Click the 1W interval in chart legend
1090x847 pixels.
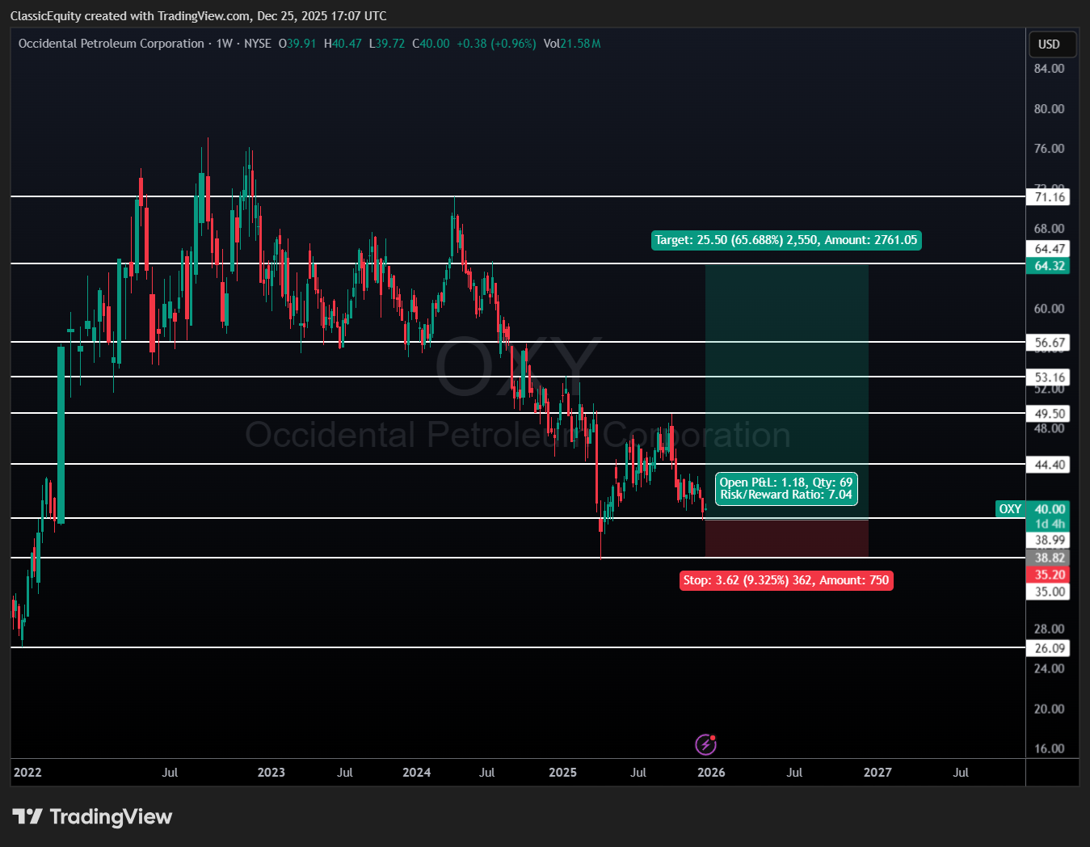[224, 44]
